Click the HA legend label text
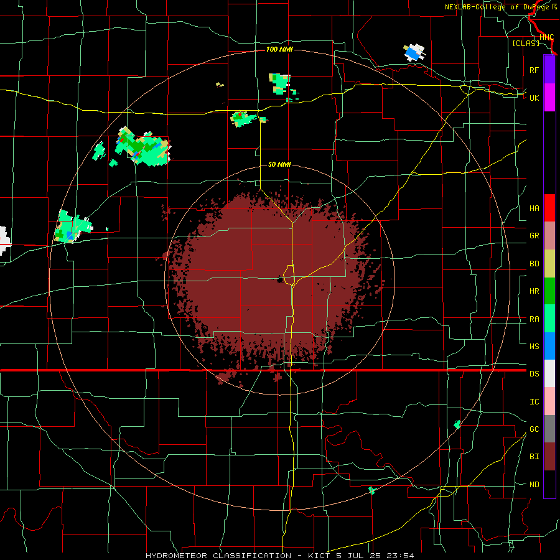This screenshot has height=560, width=560. [x=534, y=208]
